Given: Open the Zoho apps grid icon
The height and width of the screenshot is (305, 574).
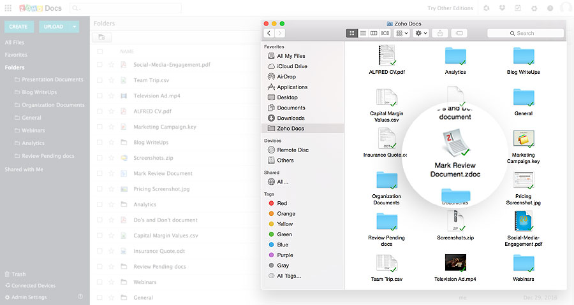Looking at the screenshot, I should 8,8.
